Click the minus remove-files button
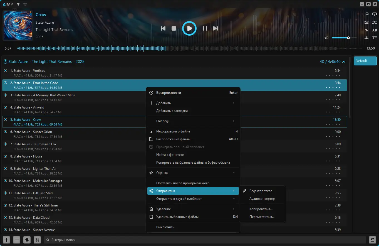This screenshot has height=246, width=379. [x=17, y=240]
